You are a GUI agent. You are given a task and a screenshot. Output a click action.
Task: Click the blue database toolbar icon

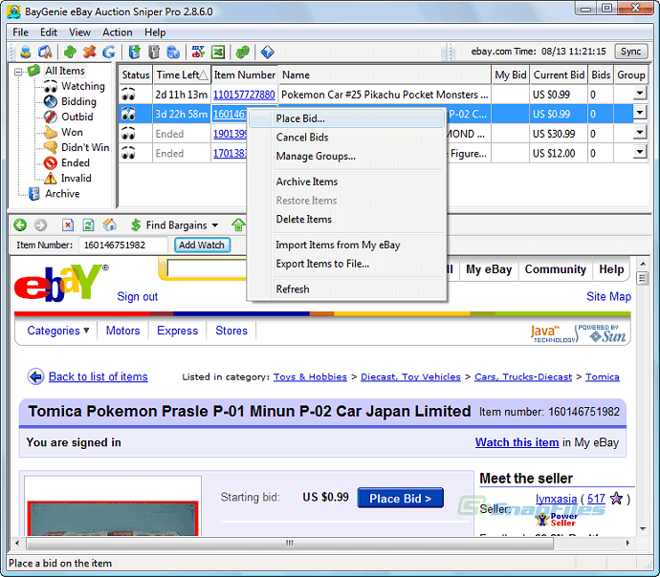tap(173, 53)
